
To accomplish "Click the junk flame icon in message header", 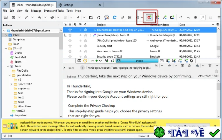I will tap(189, 66).
